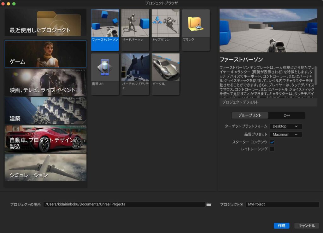Expand the プロジェクト デフォルト section
Screen dimensions: 323x233
268,102
